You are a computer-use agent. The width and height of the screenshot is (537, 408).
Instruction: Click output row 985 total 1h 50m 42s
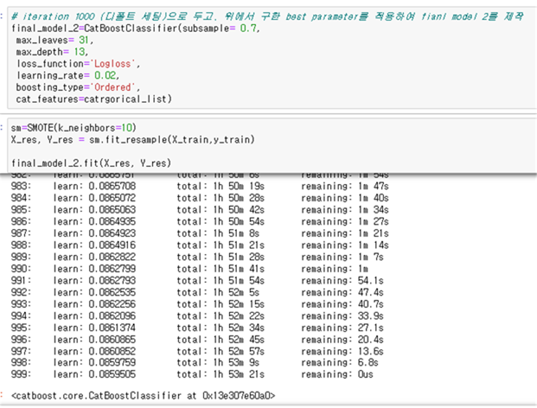221,210
